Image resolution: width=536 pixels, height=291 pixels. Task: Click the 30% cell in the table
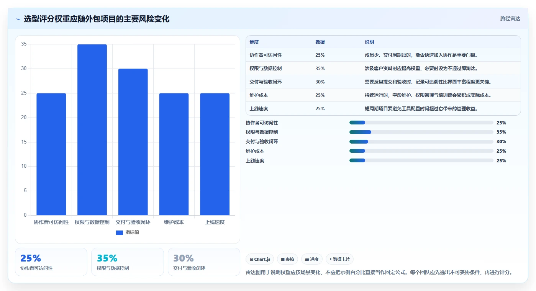(320, 82)
